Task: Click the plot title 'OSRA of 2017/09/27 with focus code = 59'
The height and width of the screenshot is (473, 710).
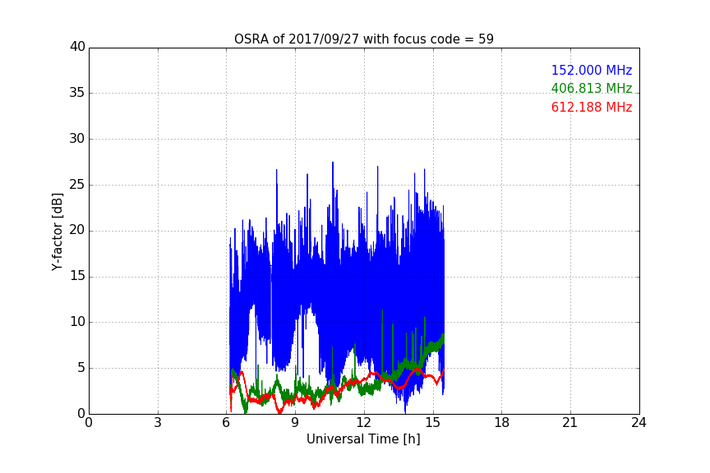Action: 363,39
